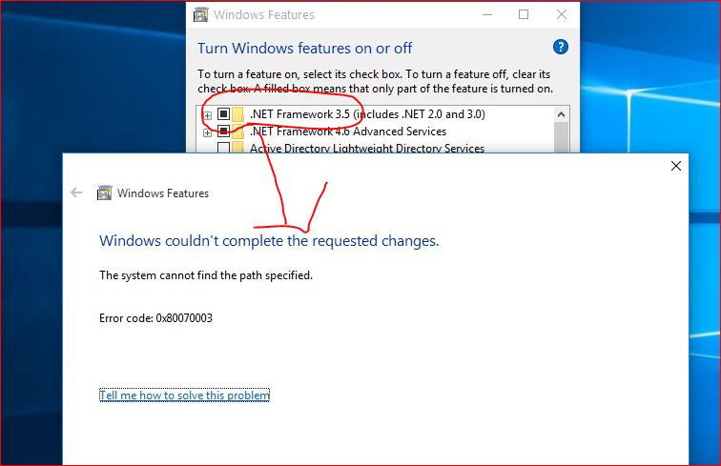The height and width of the screenshot is (466, 721).
Task: Click the Windows Features icon in error dialog header
Action: (x=104, y=193)
